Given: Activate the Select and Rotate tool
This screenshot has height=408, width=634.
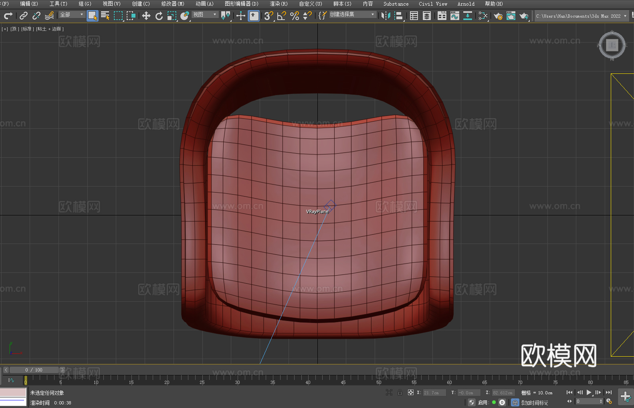Looking at the screenshot, I should click(x=159, y=16).
